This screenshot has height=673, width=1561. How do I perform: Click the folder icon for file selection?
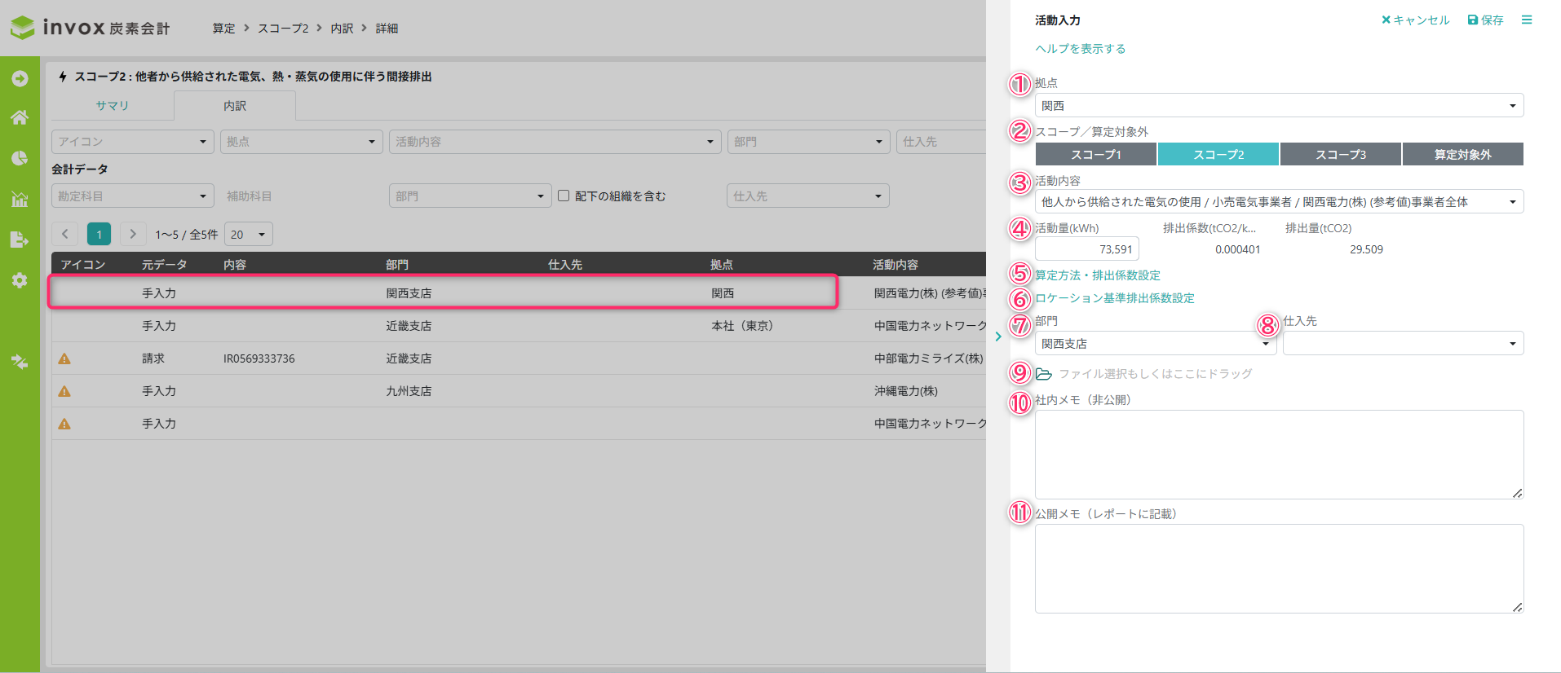click(x=1044, y=374)
